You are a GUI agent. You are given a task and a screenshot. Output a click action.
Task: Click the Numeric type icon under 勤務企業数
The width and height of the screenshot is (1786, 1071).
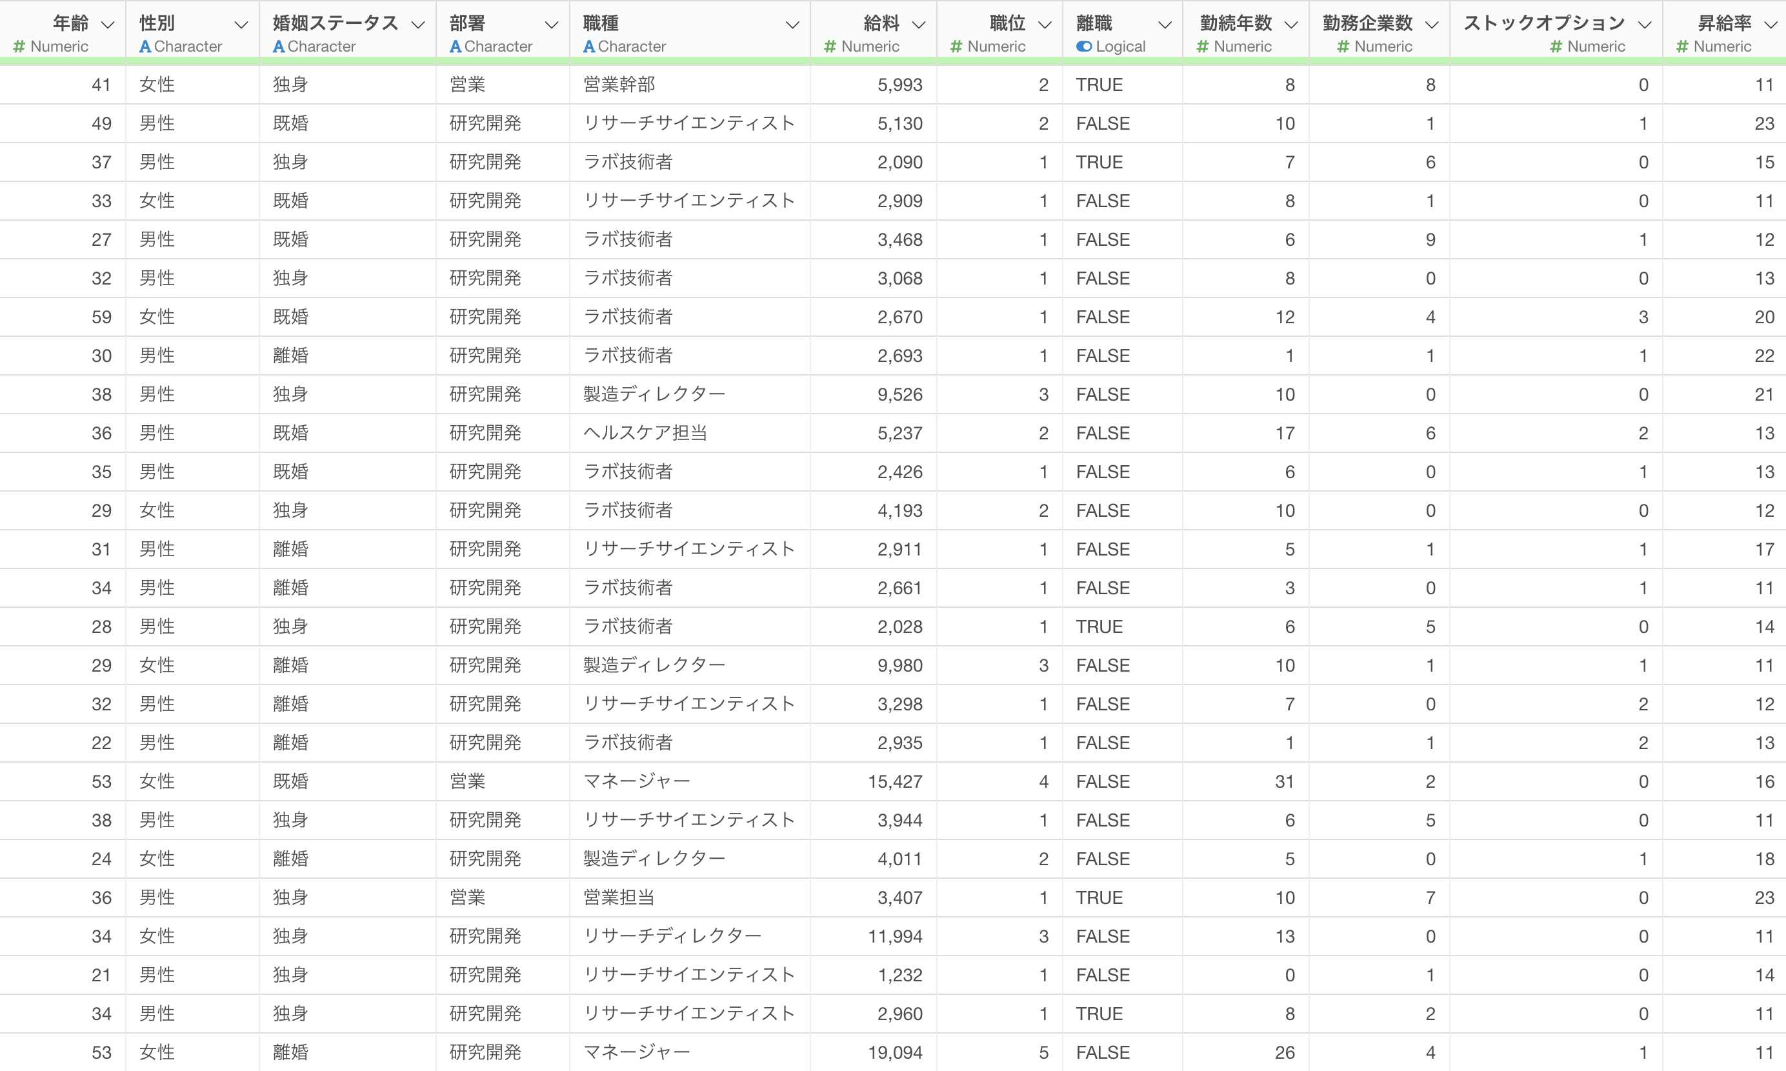[1343, 47]
